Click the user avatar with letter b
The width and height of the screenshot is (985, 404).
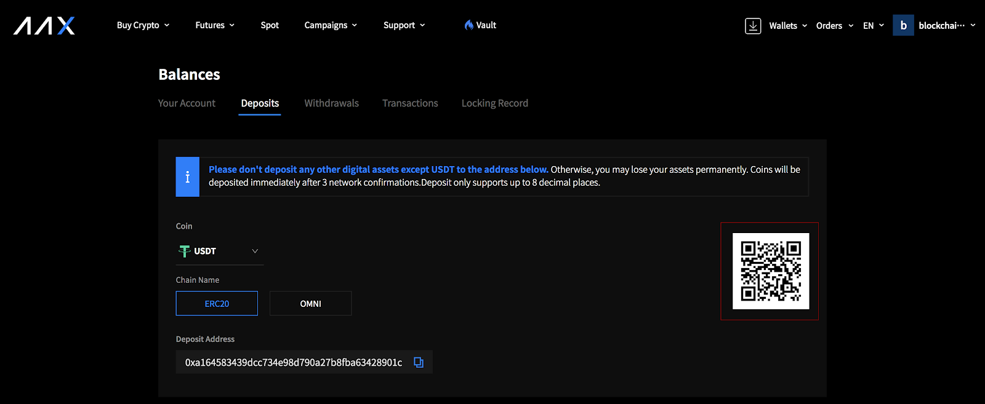(903, 25)
